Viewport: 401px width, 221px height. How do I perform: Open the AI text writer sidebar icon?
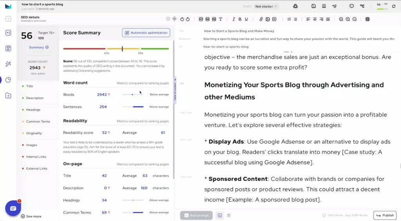tap(8, 33)
